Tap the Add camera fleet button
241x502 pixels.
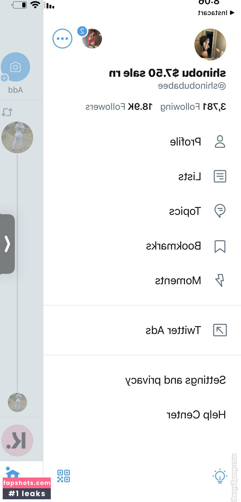[15, 67]
